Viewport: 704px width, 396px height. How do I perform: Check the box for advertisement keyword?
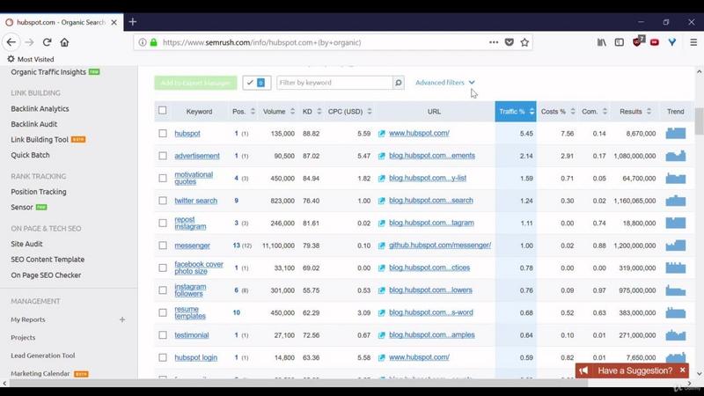(163, 156)
